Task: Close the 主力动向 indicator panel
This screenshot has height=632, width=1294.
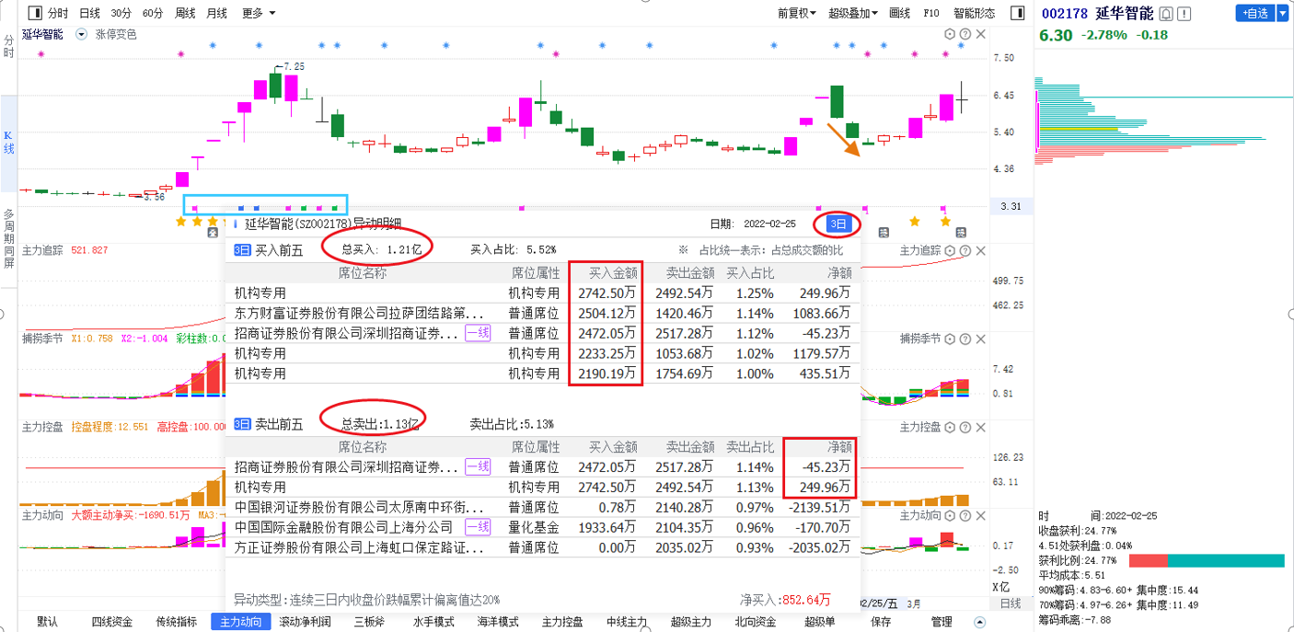Action: tap(980, 515)
